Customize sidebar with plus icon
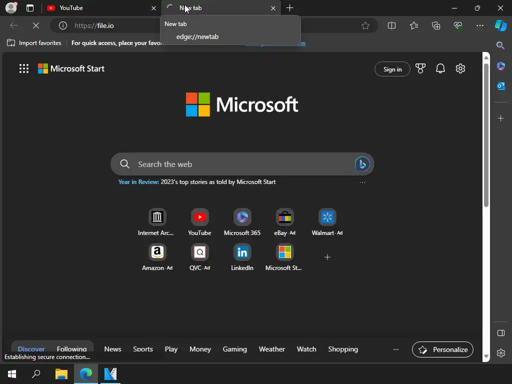 coord(500,118)
